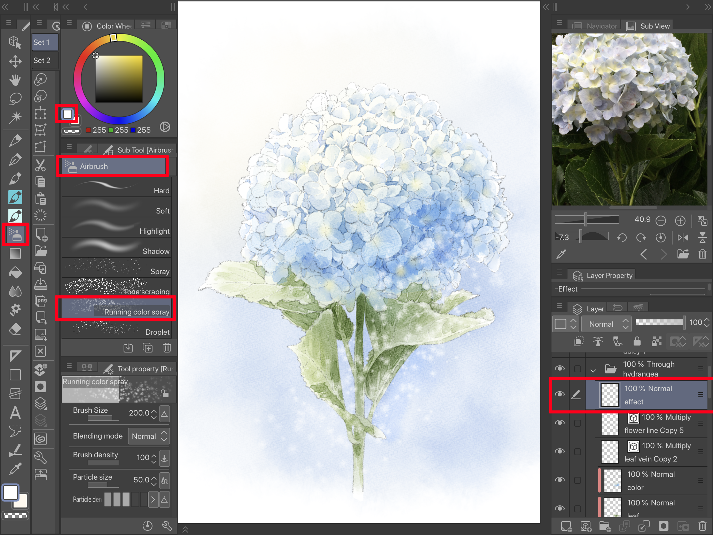The height and width of the screenshot is (535, 713).
Task: Delete the selected layer via trash icon
Action: [x=702, y=526]
